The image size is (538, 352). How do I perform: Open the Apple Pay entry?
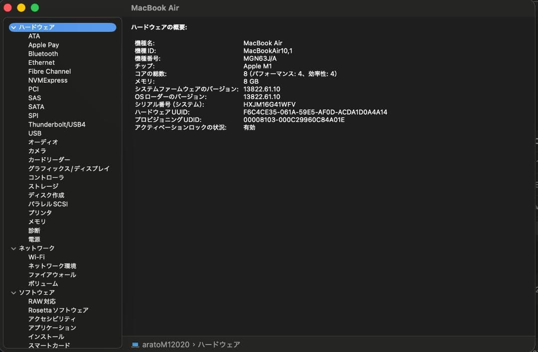coord(43,45)
